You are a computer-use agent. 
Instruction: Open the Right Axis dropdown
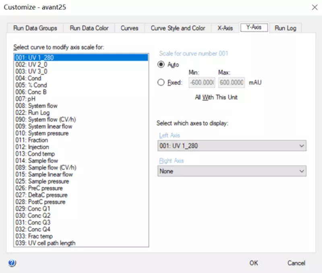tap(231, 171)
